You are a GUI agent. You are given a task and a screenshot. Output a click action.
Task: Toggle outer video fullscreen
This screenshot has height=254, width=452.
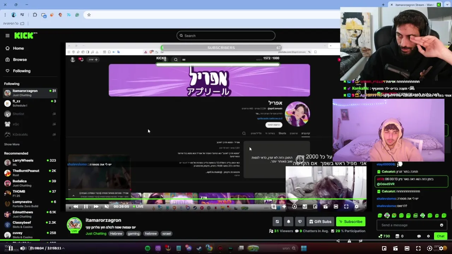click(418, 248)
